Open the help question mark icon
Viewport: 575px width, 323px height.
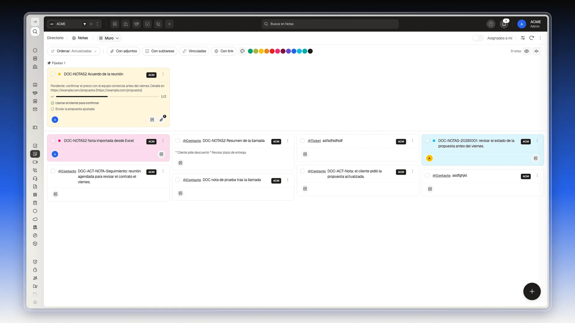click(x=491, y=24)
